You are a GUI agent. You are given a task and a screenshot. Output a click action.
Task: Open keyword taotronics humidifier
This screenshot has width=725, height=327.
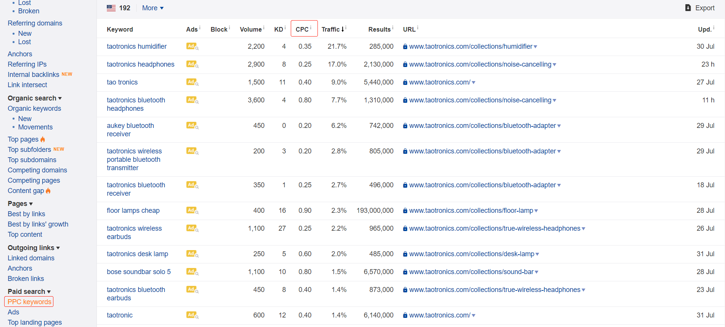[137, 46]
